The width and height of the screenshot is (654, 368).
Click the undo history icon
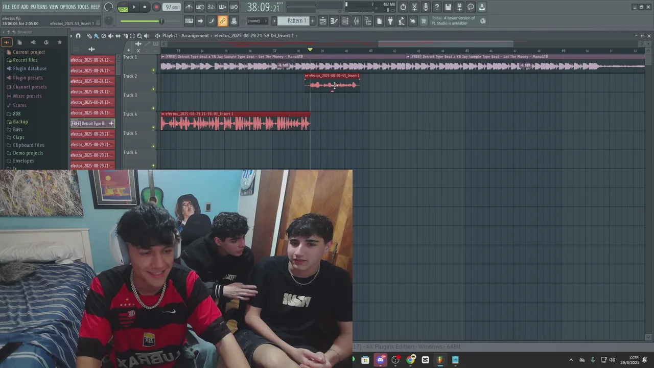[403, 7]
